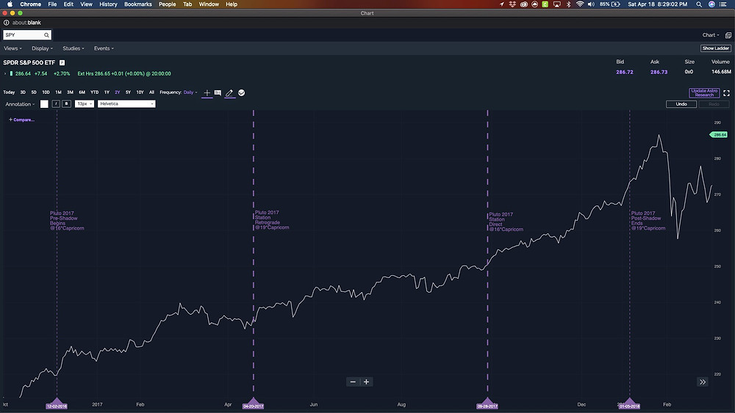The width and height of the screenshot is (735, 413).
Task: Select the 5Y time range
Action: tap(128, 92)
